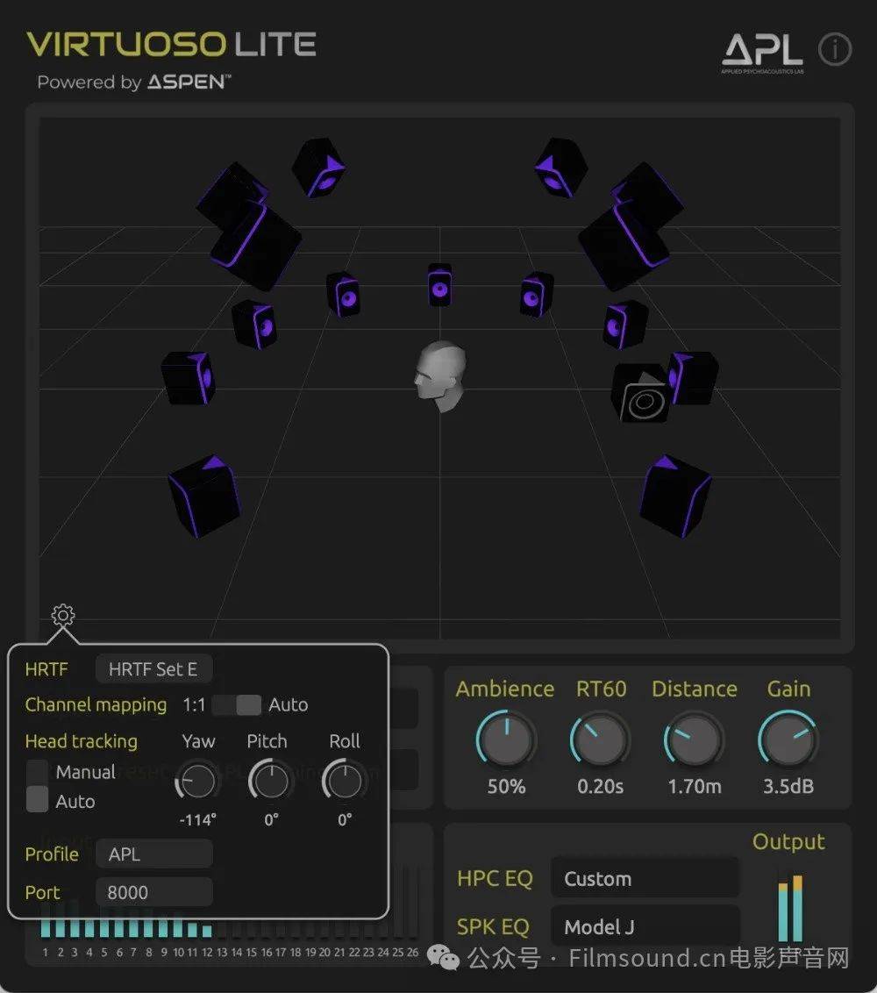Open the HRTF Set E dropdown
The height and width of the screenshot is (993, 877).
click(153, 669)
